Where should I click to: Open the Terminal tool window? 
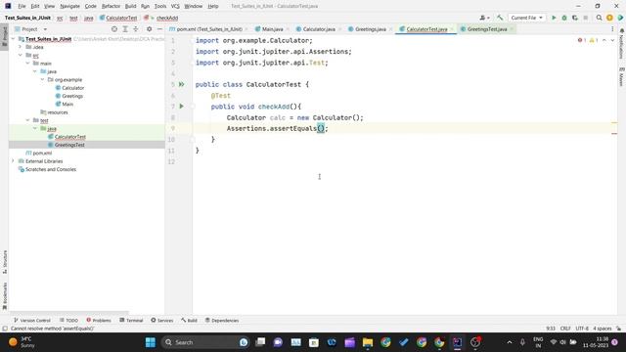click(131, 321)
